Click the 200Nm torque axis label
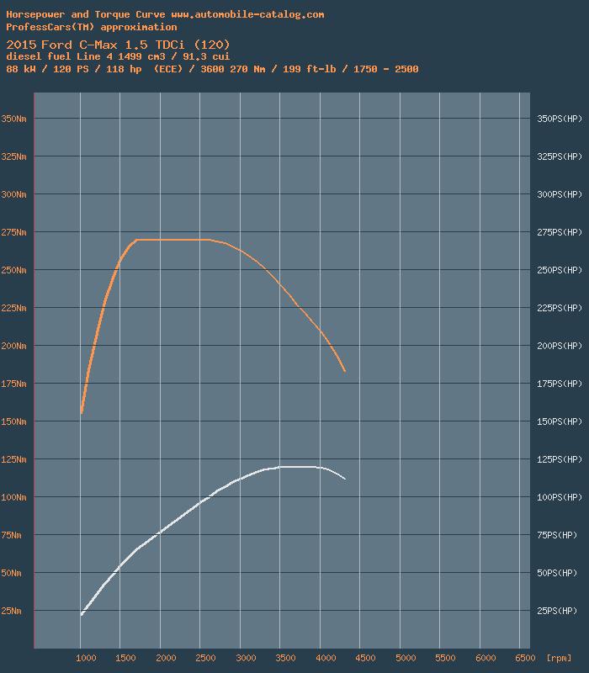The width and height of the screenshot is (589, 673). (13, 346)
